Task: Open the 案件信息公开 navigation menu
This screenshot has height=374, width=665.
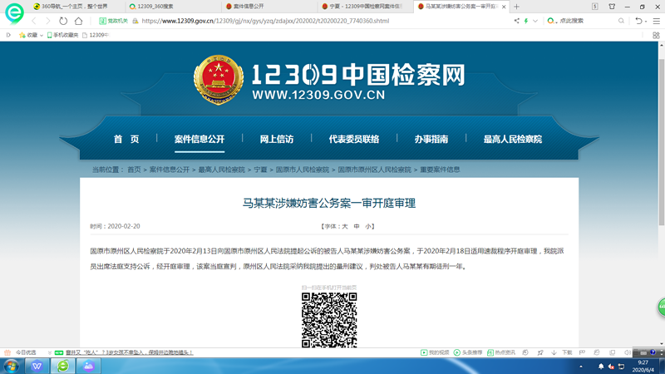Action: 199,139
